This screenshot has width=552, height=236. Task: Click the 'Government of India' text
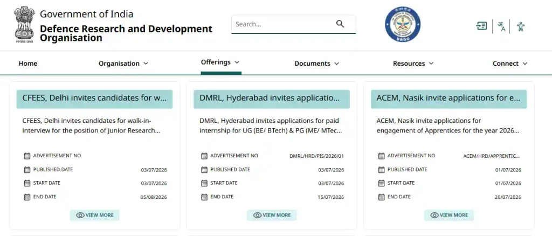87,14
